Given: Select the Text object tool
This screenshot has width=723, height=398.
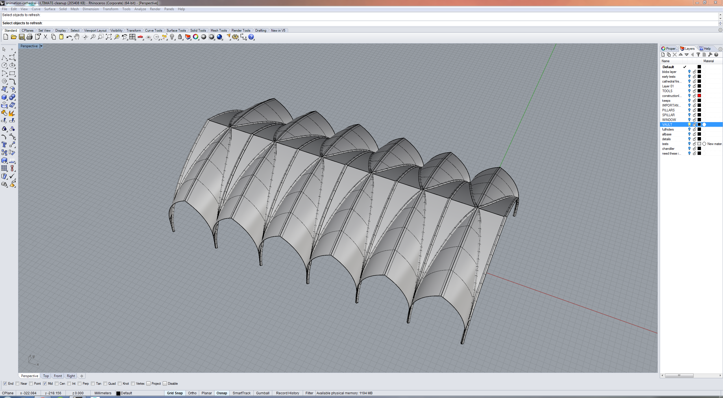Looking at the screenshot, I should (x=4, y=144).
